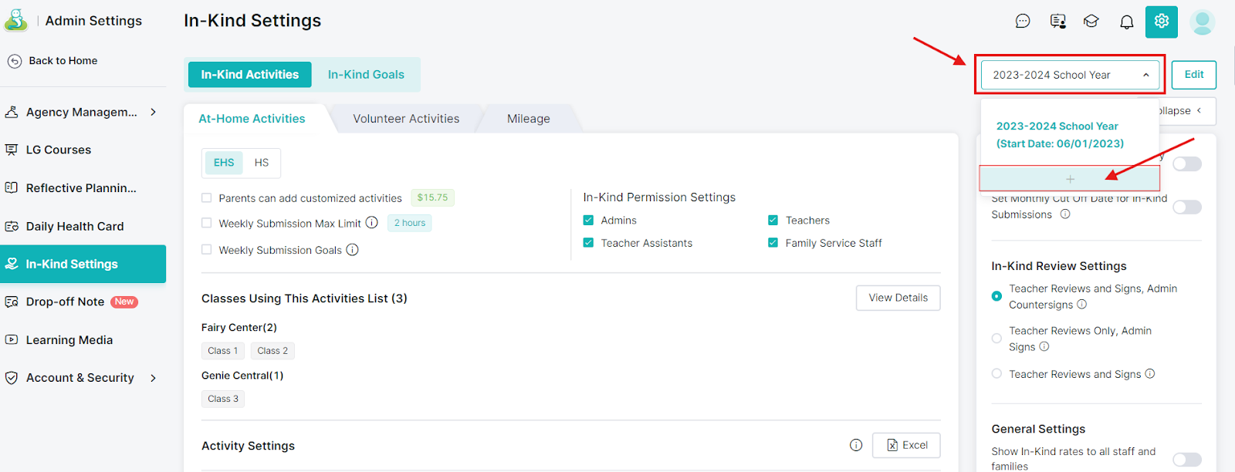Collapse the 2023-2024 School Year dropdown
This screenshot has height=472, width=1235.
[x=1145, y=75]
